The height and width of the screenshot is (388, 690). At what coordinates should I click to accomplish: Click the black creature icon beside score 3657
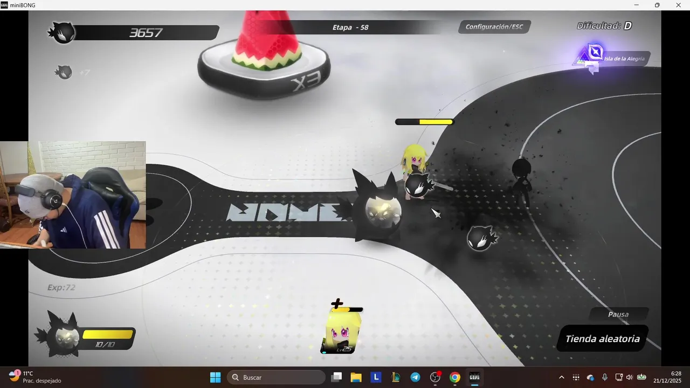[x=62, y=33]
